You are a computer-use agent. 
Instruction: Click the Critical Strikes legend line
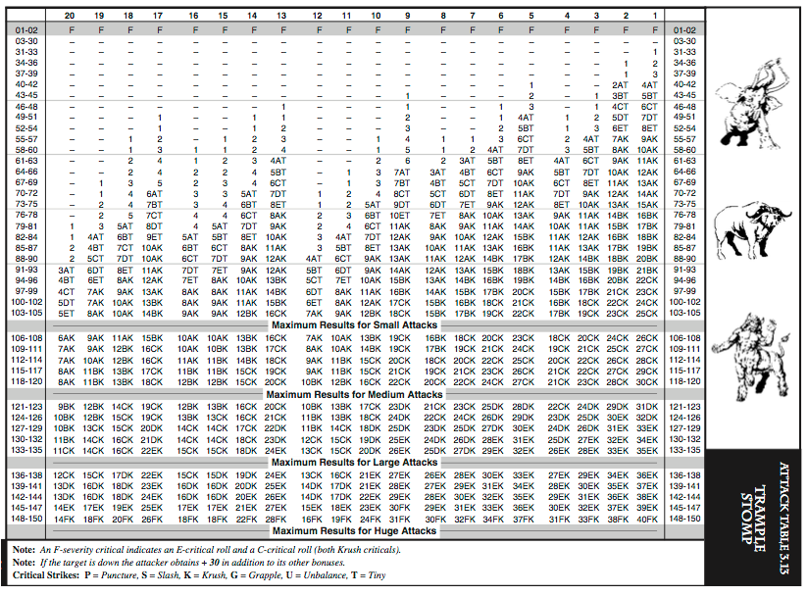(199, 575)
